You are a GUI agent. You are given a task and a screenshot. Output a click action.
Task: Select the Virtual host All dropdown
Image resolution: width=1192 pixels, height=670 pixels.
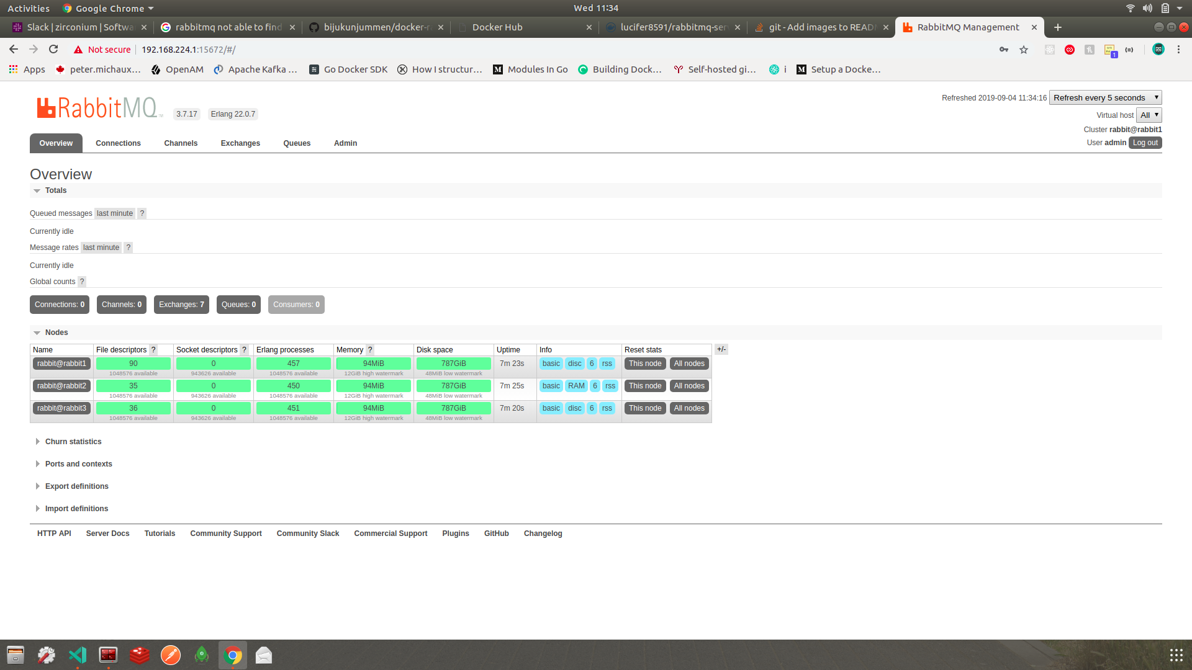(1150, 115)
